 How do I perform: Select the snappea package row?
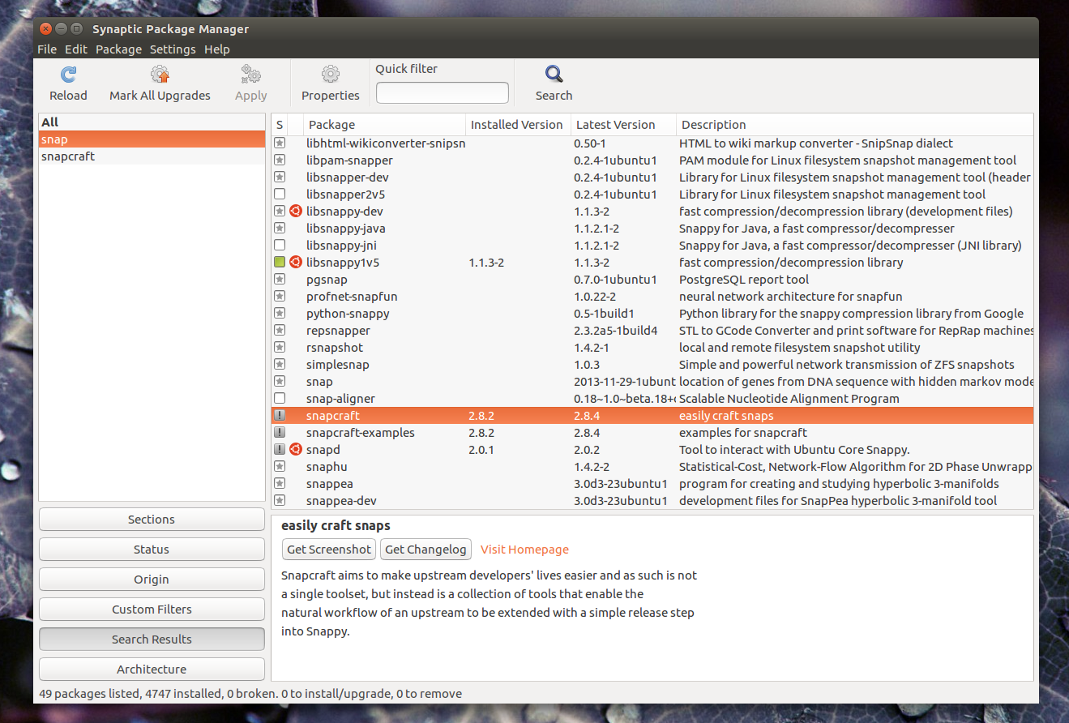tap(652, 484)
